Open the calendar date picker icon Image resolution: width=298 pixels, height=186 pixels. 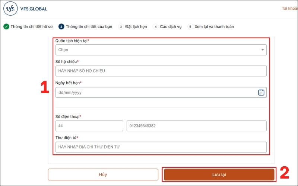point(261,92)
